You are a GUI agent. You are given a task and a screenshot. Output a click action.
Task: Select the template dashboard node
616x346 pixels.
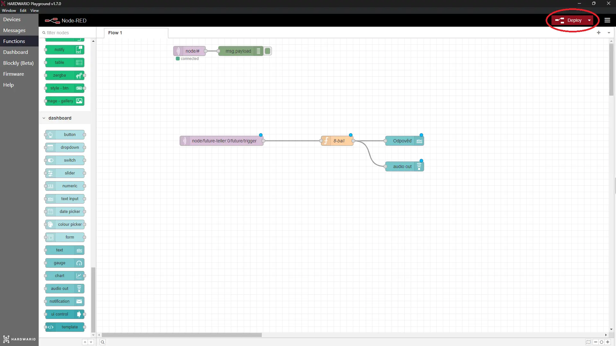tap(65, 327)
